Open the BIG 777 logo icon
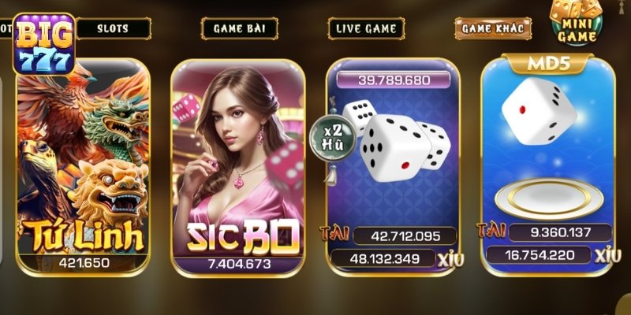The width and height of the screenshot is (631, 315). point(44,44)
